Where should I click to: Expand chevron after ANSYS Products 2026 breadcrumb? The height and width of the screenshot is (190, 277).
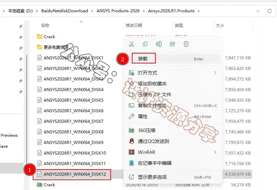point(144,11)
